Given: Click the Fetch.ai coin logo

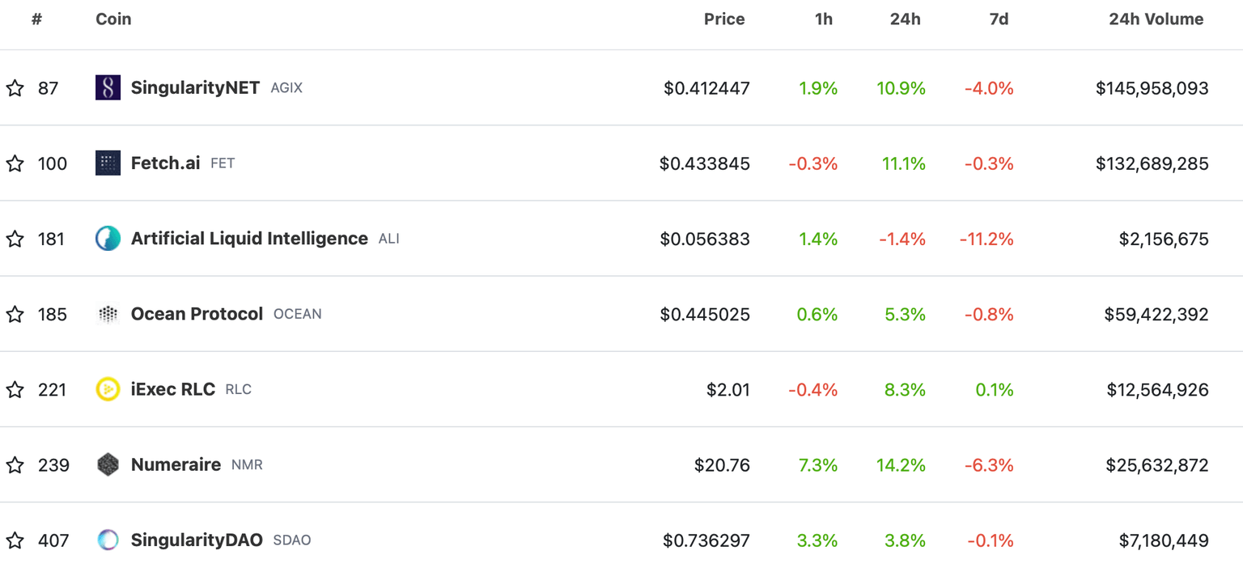Looking at the screenshot, I should pyautogui.click(x=107, y=163).
